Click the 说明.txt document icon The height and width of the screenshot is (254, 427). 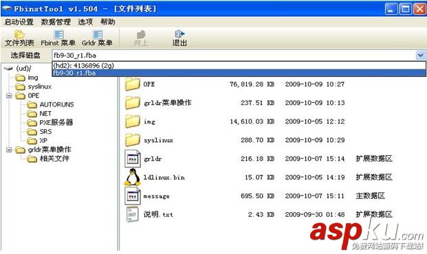click(x=132, y=214)
